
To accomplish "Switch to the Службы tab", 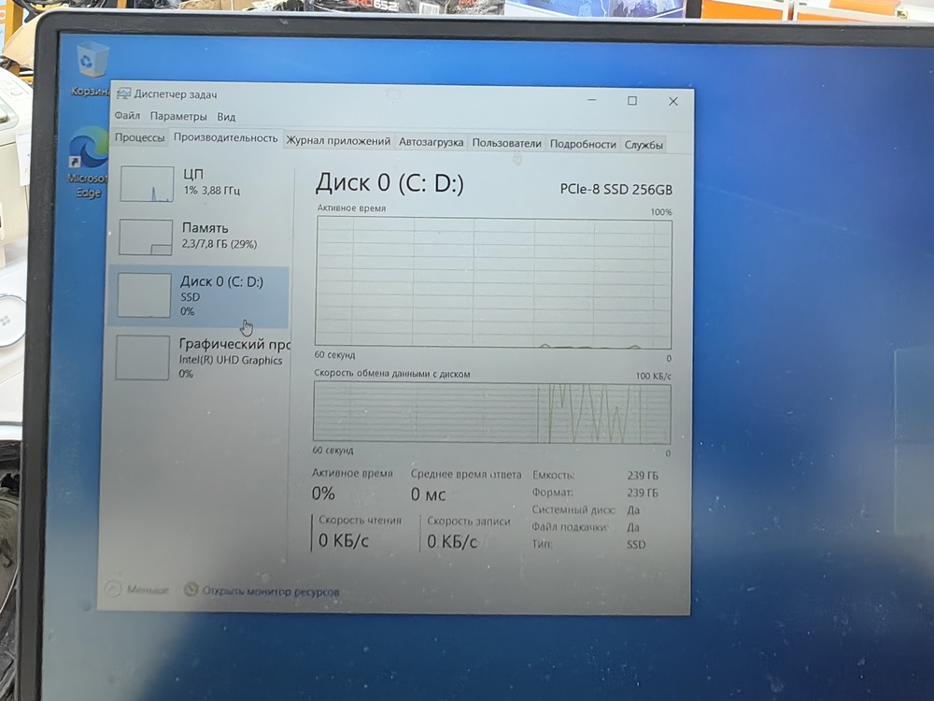I will click(x=644, y=144).
